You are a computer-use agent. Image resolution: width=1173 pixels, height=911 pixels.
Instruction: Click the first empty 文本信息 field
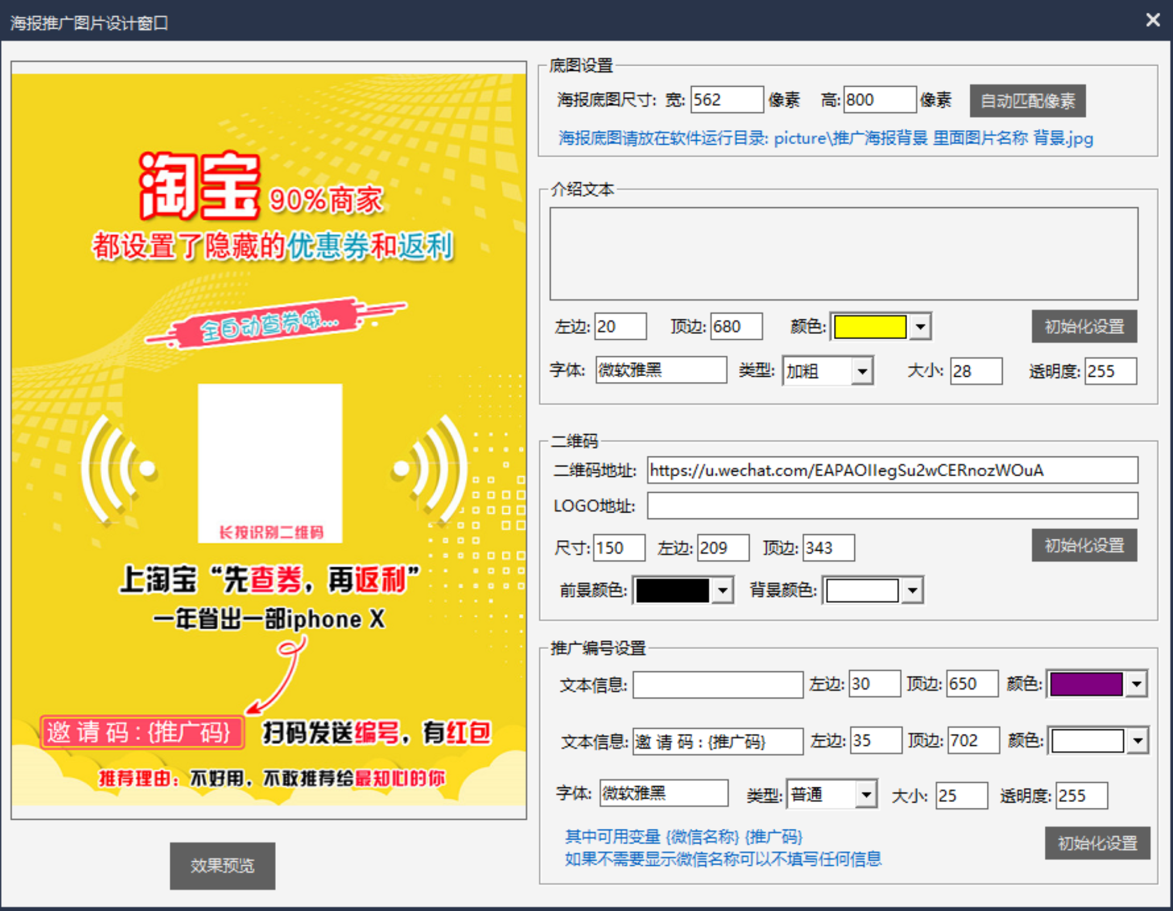[x=717, y=684]
